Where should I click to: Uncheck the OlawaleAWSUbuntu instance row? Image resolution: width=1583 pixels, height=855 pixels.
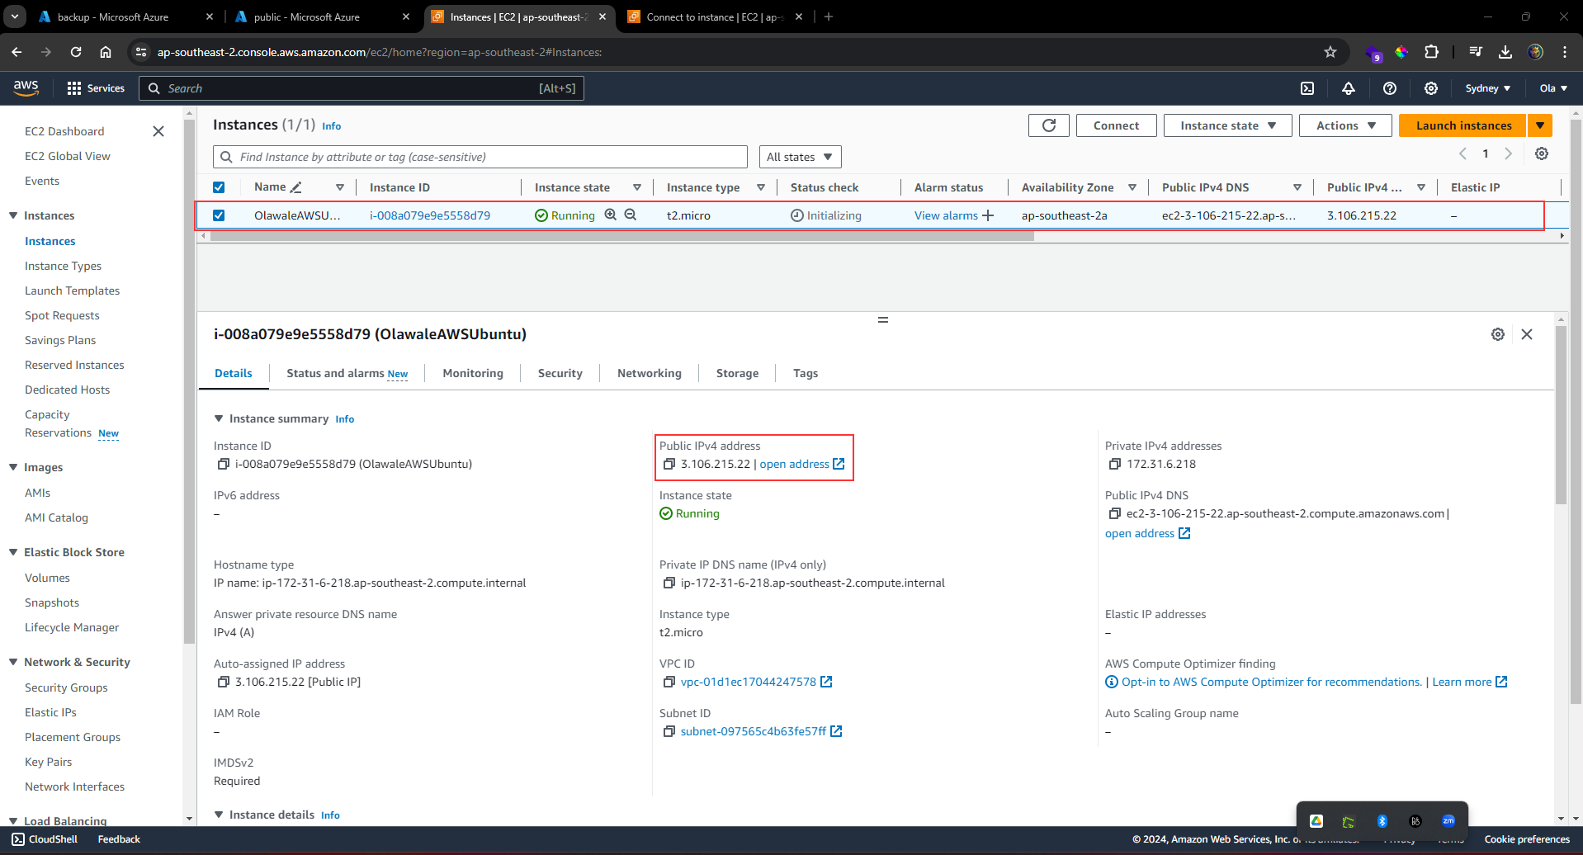[219, 215]
